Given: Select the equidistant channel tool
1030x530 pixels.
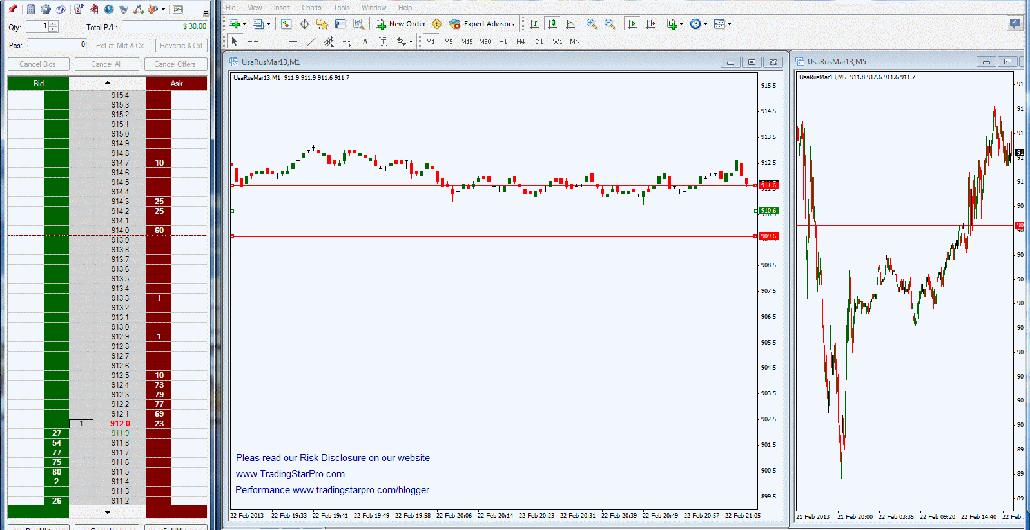Looking at the screenshot, I should pyautogui.click(x=329, y=41).
